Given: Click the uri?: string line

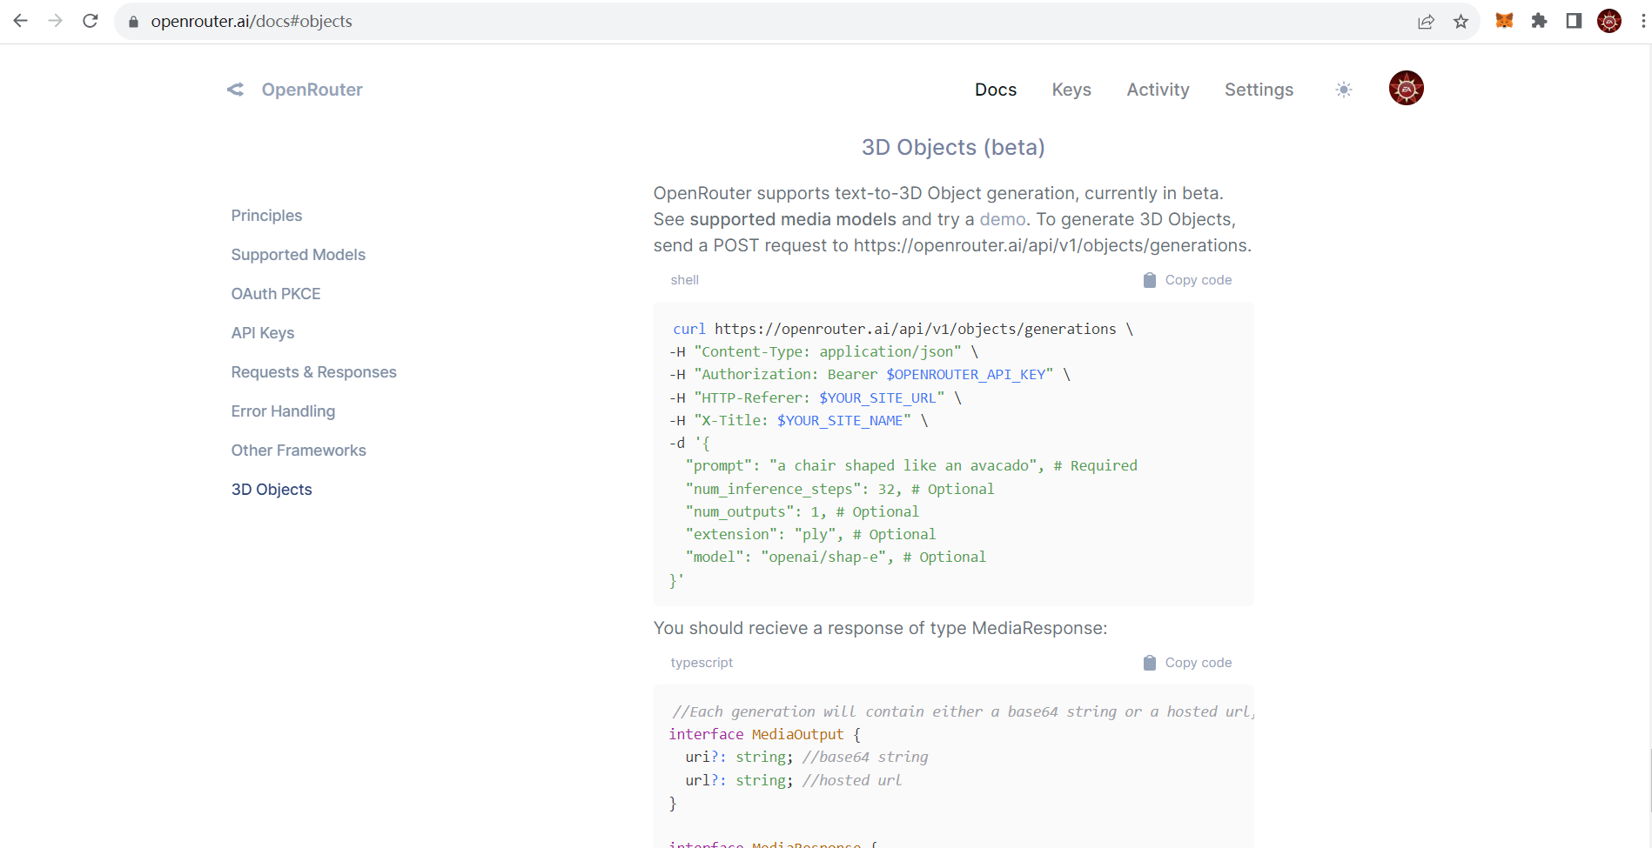Looking at the screenshot, I should (806, 757).
